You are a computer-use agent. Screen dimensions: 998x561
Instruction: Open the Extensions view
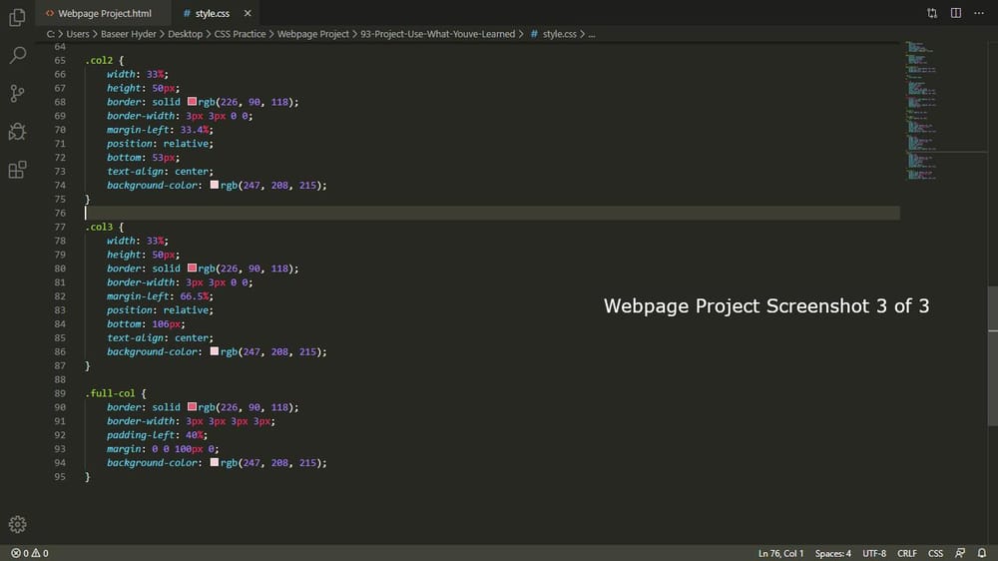click(x=17, y=170)
